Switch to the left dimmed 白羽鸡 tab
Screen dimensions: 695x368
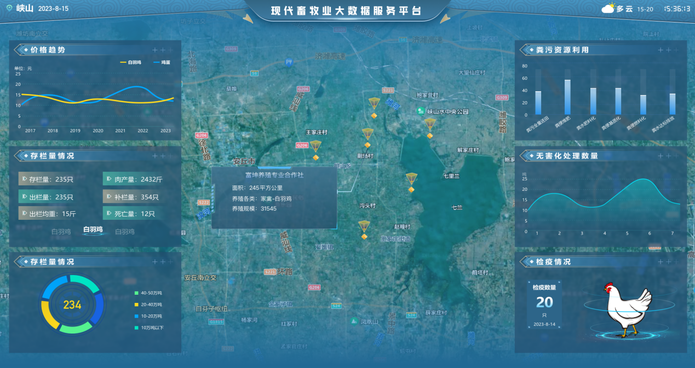point(61,232)
